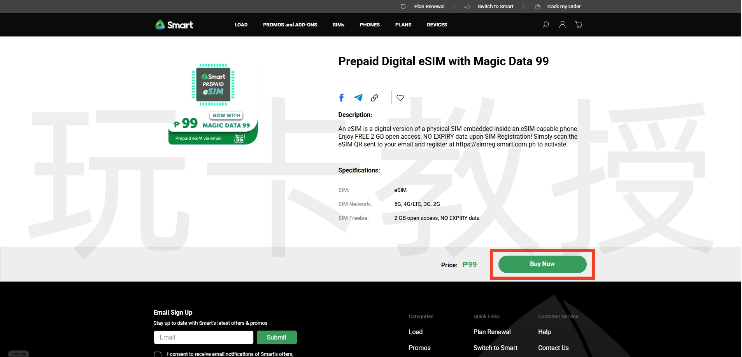The image size is (742, 357).
Task: Open Promos footer category link
Action: (419, 348)
